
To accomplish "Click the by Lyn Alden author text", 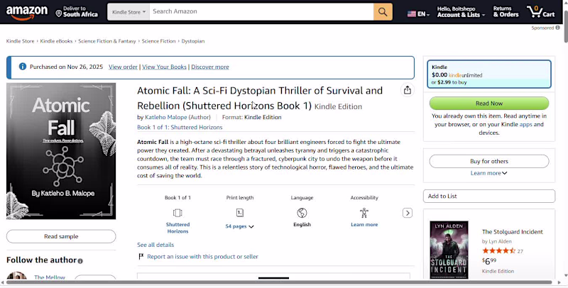I will click(x=496, y=241).
